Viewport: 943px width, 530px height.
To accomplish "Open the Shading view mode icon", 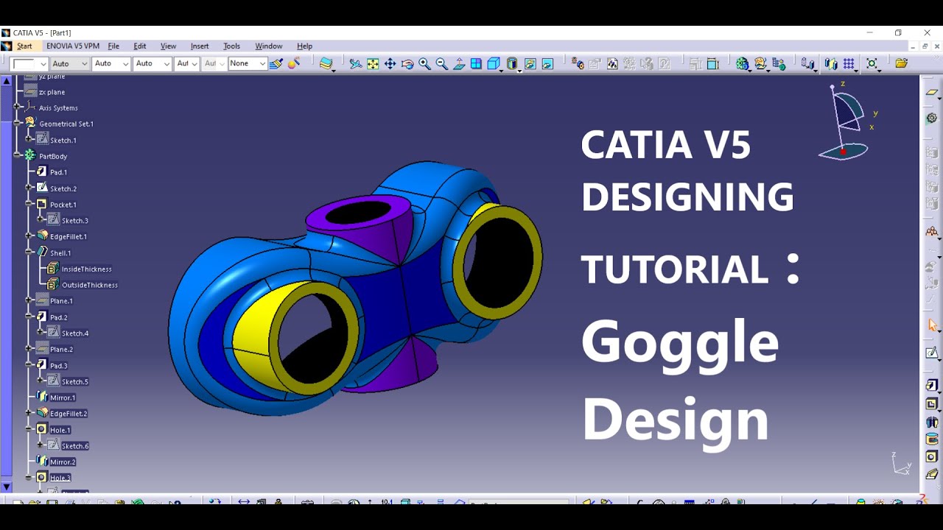I will click(512, 64).
